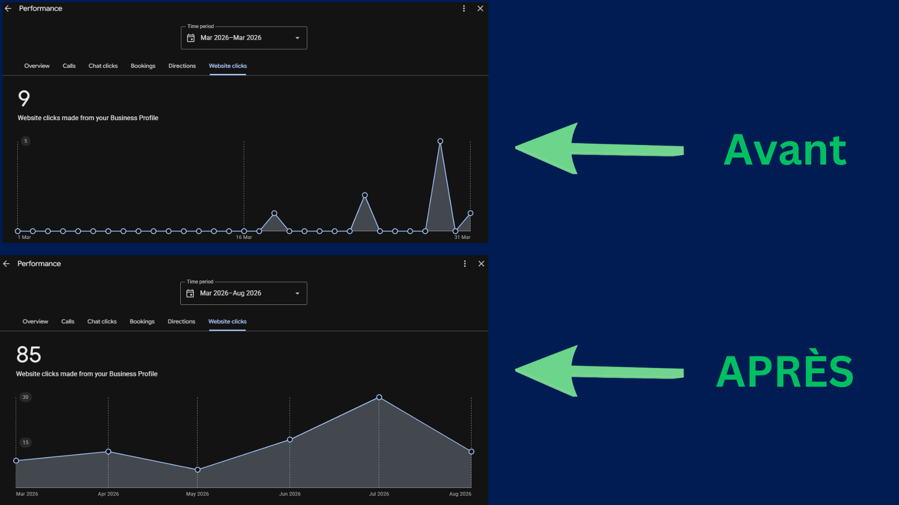The height and width of the screenshot is (505, 899).
Task: Open dropdown arrow in bottom Time period field
Action: coord(297,293)
